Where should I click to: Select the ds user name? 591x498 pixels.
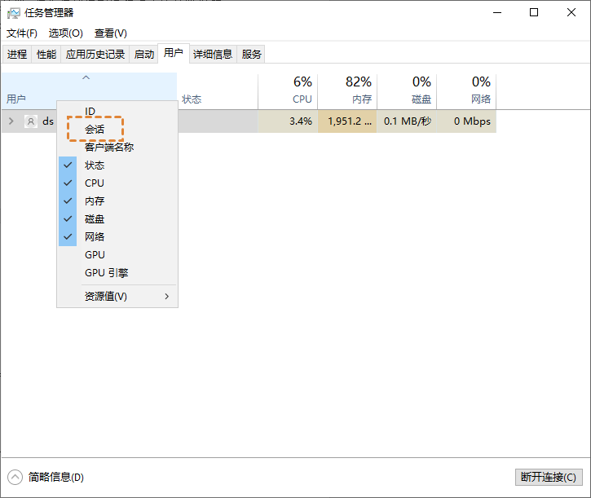coord(48,121)
